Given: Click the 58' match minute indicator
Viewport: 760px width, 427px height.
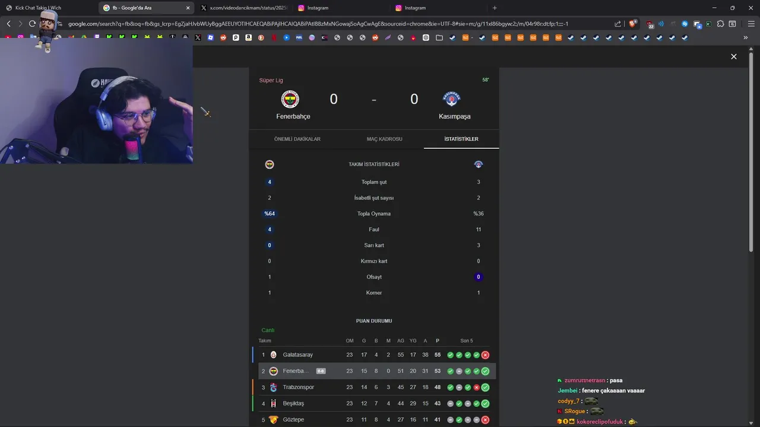Looking at the screenshot, I should pos(486,80).
